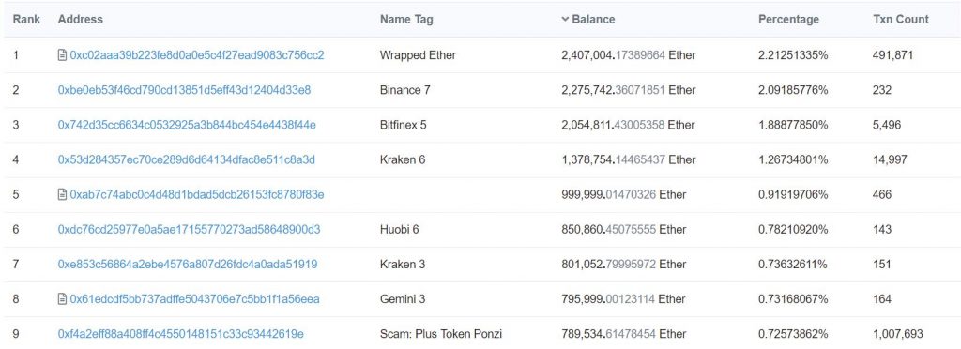961x349 pixels.
Task: Select the Kraken 3 name tag
Action: [x=403, y=265]
